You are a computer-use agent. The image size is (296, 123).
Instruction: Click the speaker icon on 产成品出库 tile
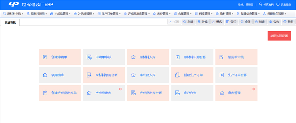121,89
